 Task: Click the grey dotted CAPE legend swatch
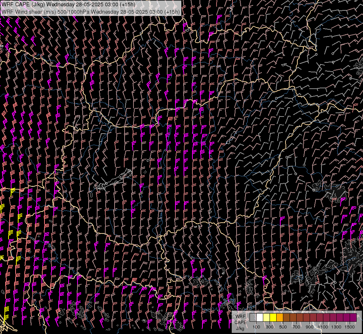(x=253, y=318)
